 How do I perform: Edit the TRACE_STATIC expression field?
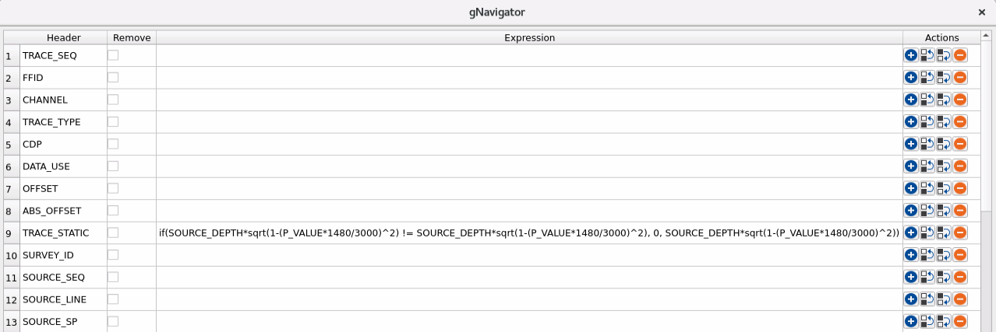click(529, 232)
